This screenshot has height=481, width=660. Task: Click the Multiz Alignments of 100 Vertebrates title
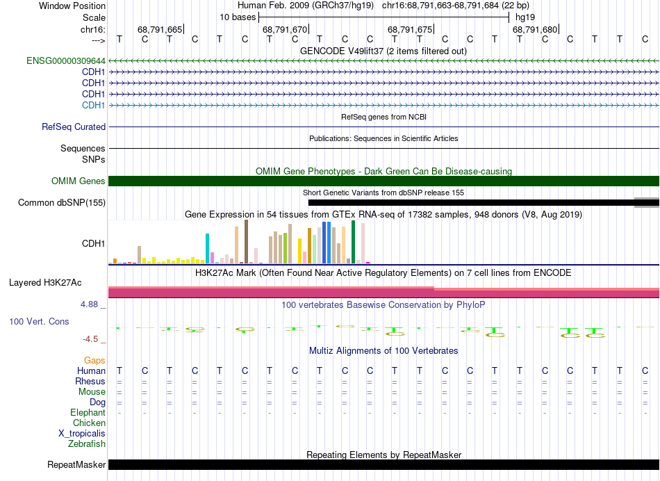383,351
